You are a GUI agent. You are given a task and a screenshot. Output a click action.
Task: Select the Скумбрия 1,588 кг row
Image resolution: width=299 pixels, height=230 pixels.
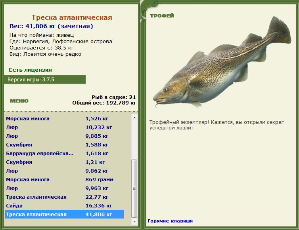(x=64, y=145)
